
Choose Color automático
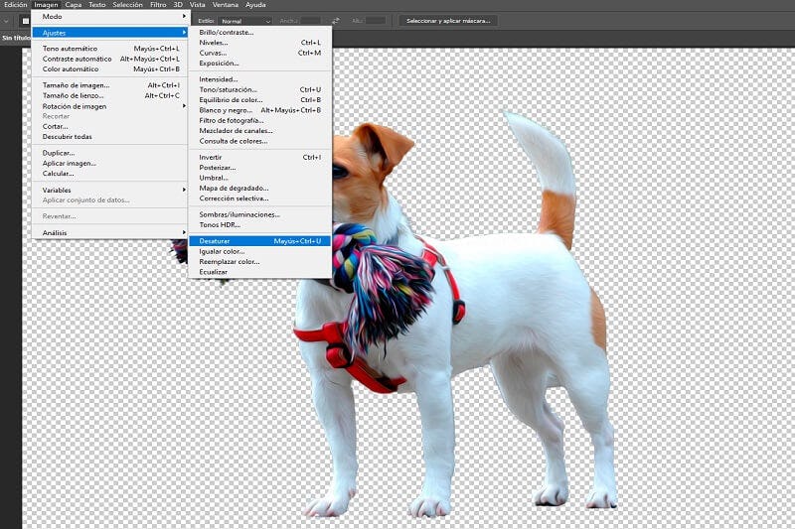point(110,68)
